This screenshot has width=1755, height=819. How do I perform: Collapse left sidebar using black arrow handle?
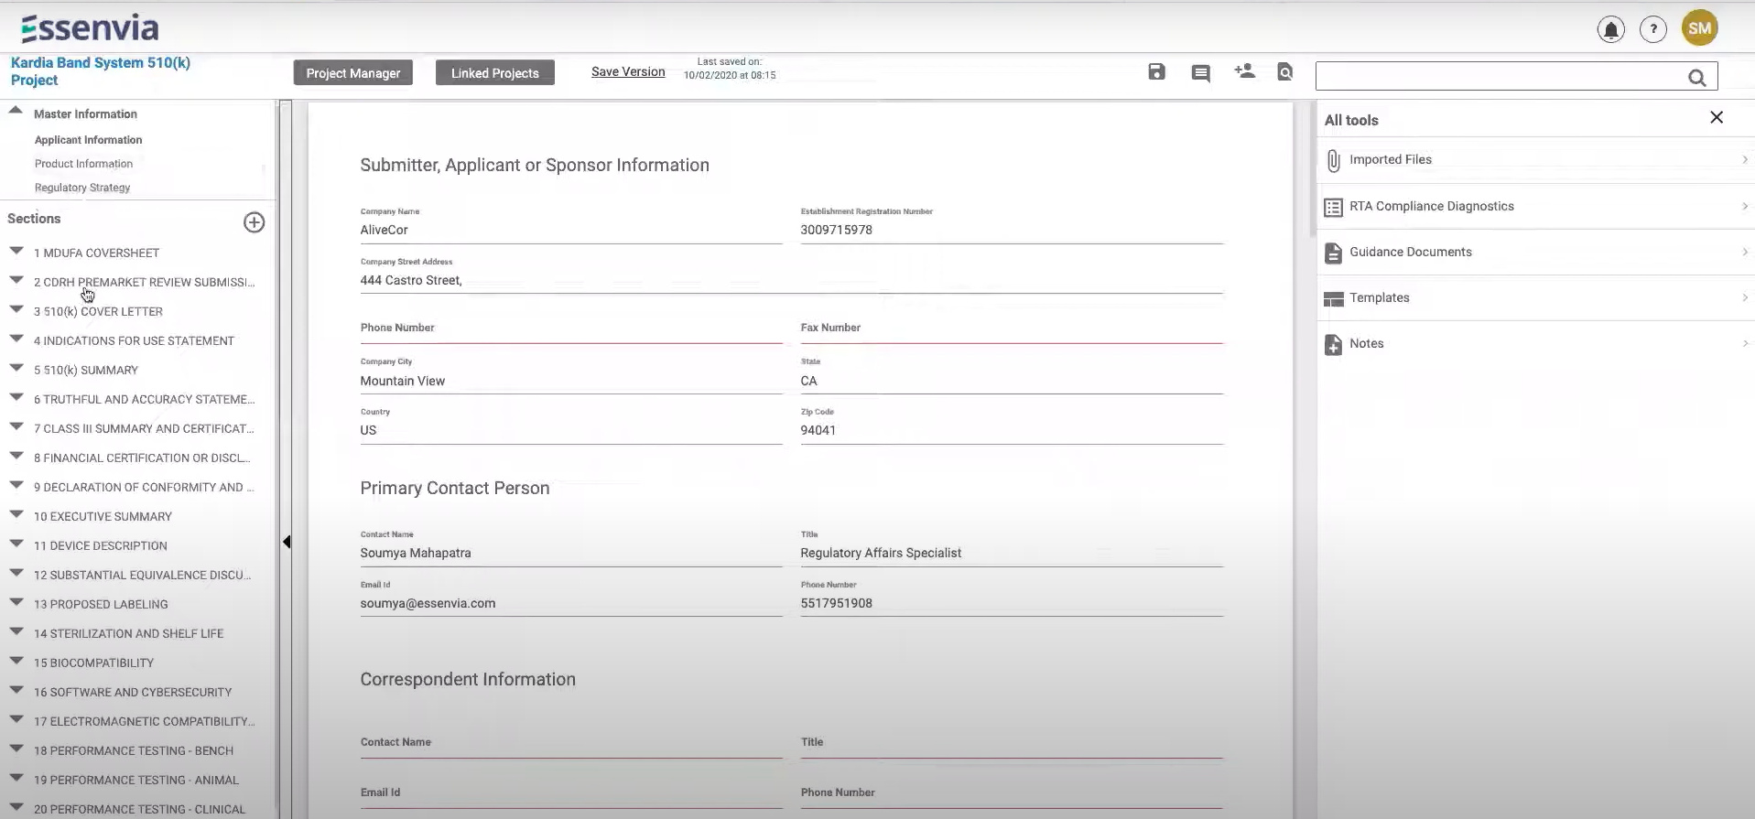(287, 542)
